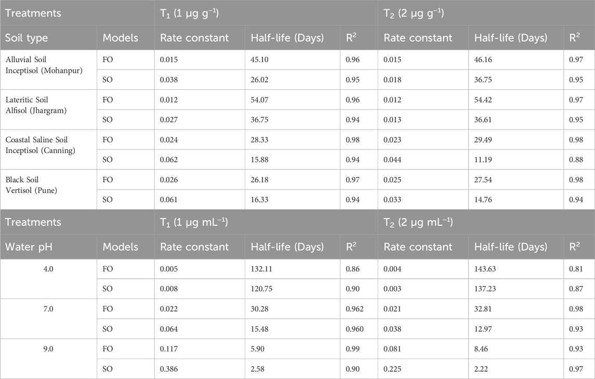Click Coastal Saline Soil Inceptisol (Canning)
This screenshot has height=379, width=595.
[x=48, y=150]
